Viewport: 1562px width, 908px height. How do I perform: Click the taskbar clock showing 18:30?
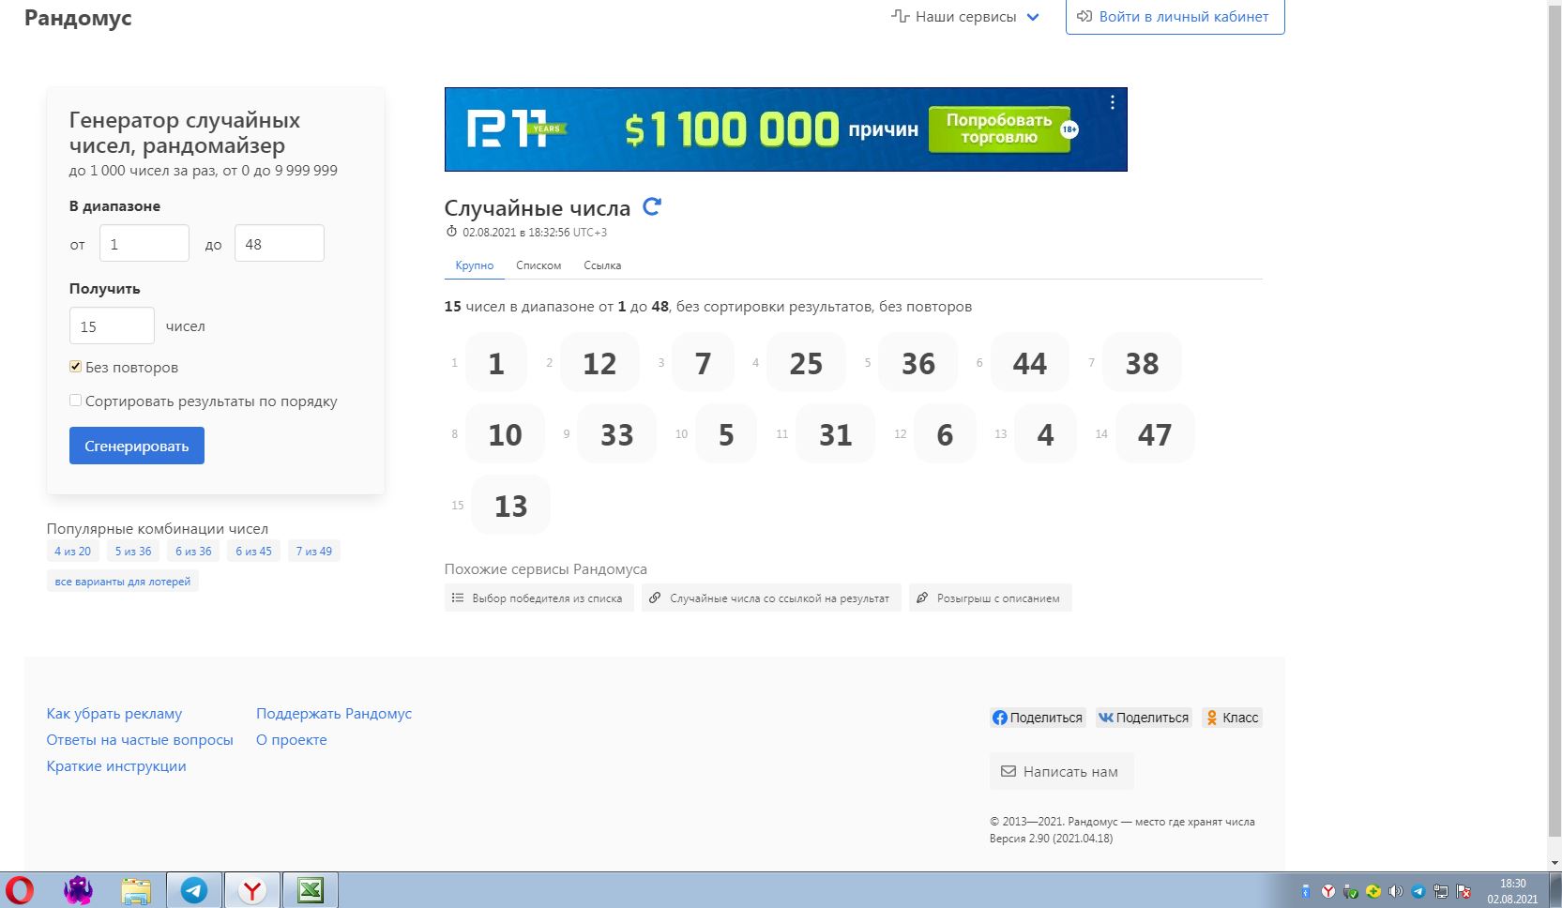pos(1512,891)
